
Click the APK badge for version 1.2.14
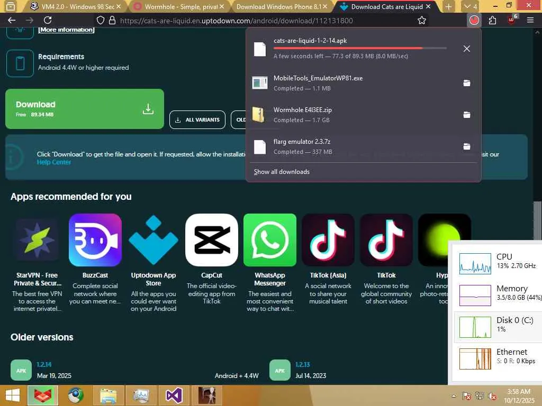21,370
